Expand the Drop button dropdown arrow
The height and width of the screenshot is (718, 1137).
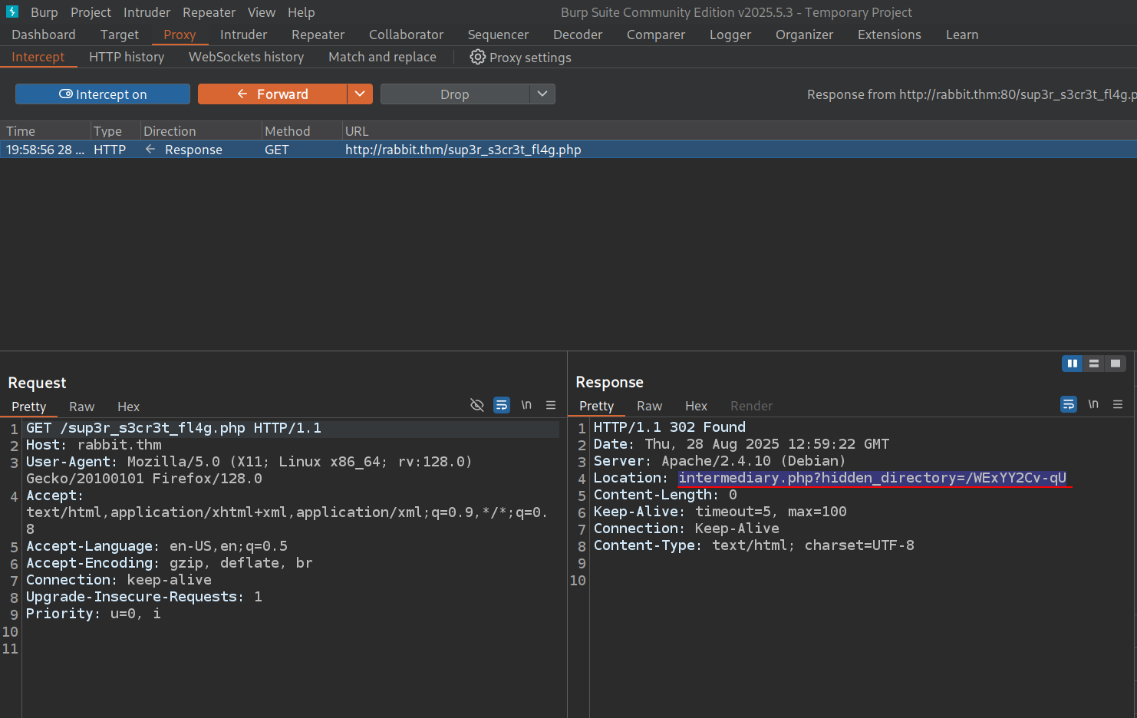point(542,94)
